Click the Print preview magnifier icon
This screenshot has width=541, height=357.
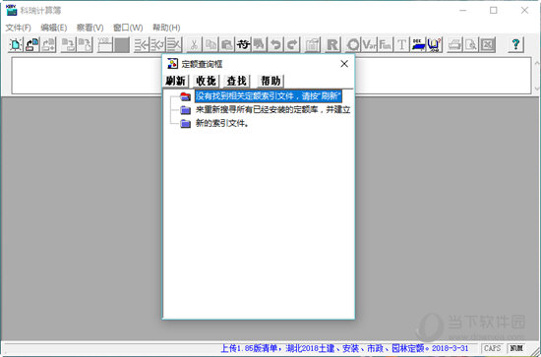[x=471, y=45]
